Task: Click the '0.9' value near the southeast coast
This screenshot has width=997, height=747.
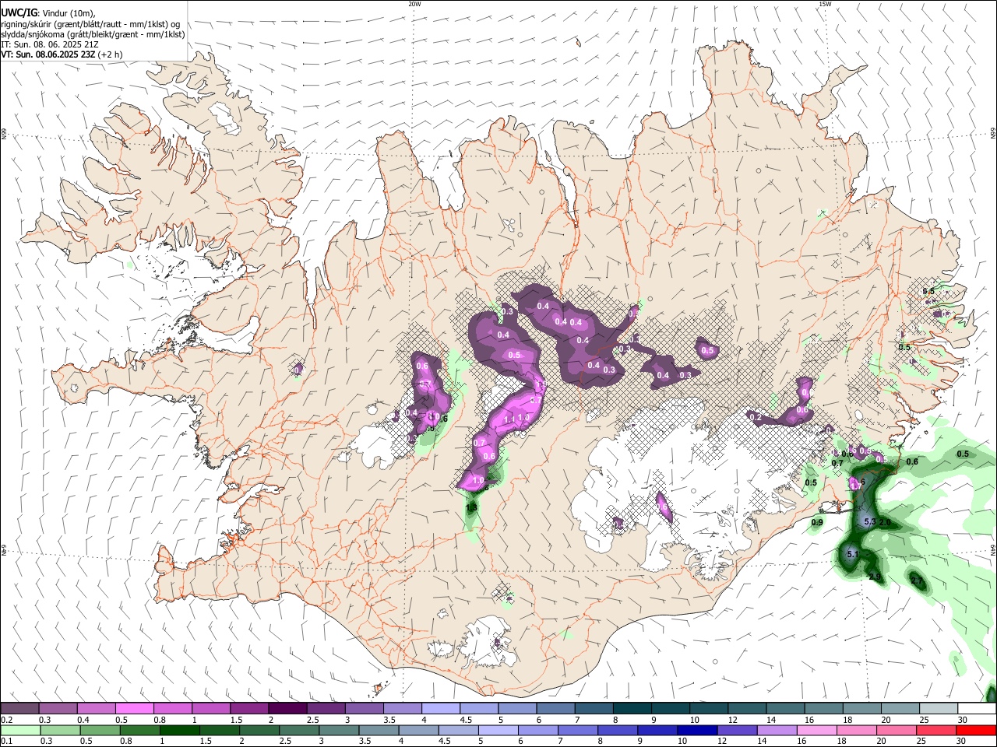Action: (x=817, y=522)
